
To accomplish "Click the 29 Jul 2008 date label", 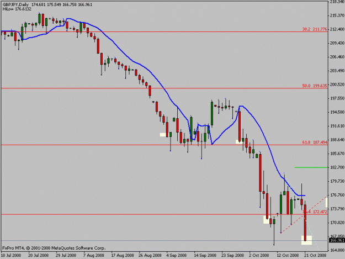I will (66, 256).
